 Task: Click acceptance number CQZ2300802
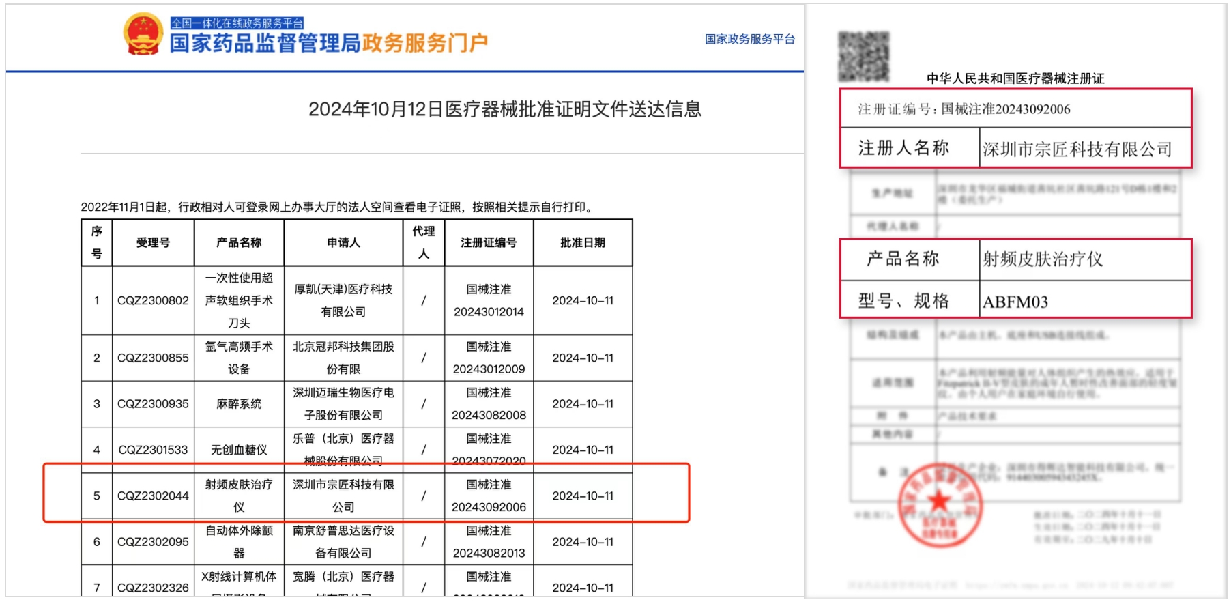(x=153, y=300)
